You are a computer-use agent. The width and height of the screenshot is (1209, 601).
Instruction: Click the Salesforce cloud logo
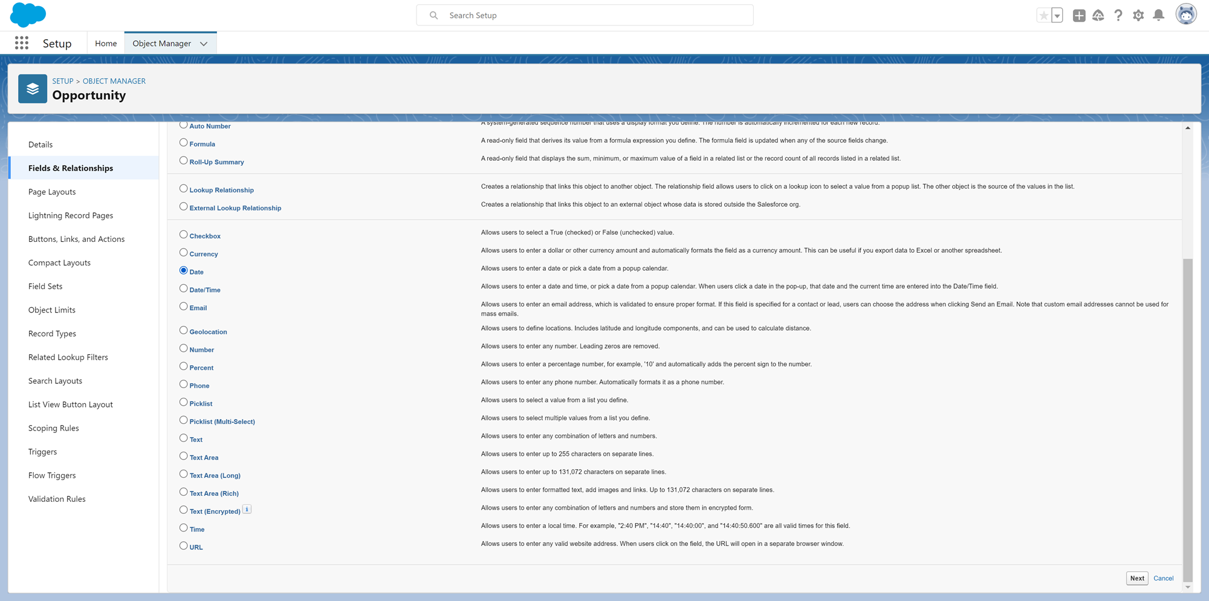(x=28, y=15)
